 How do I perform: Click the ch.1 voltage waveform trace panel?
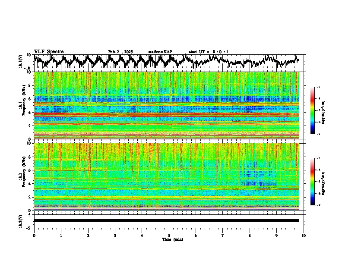coord(169,61)
